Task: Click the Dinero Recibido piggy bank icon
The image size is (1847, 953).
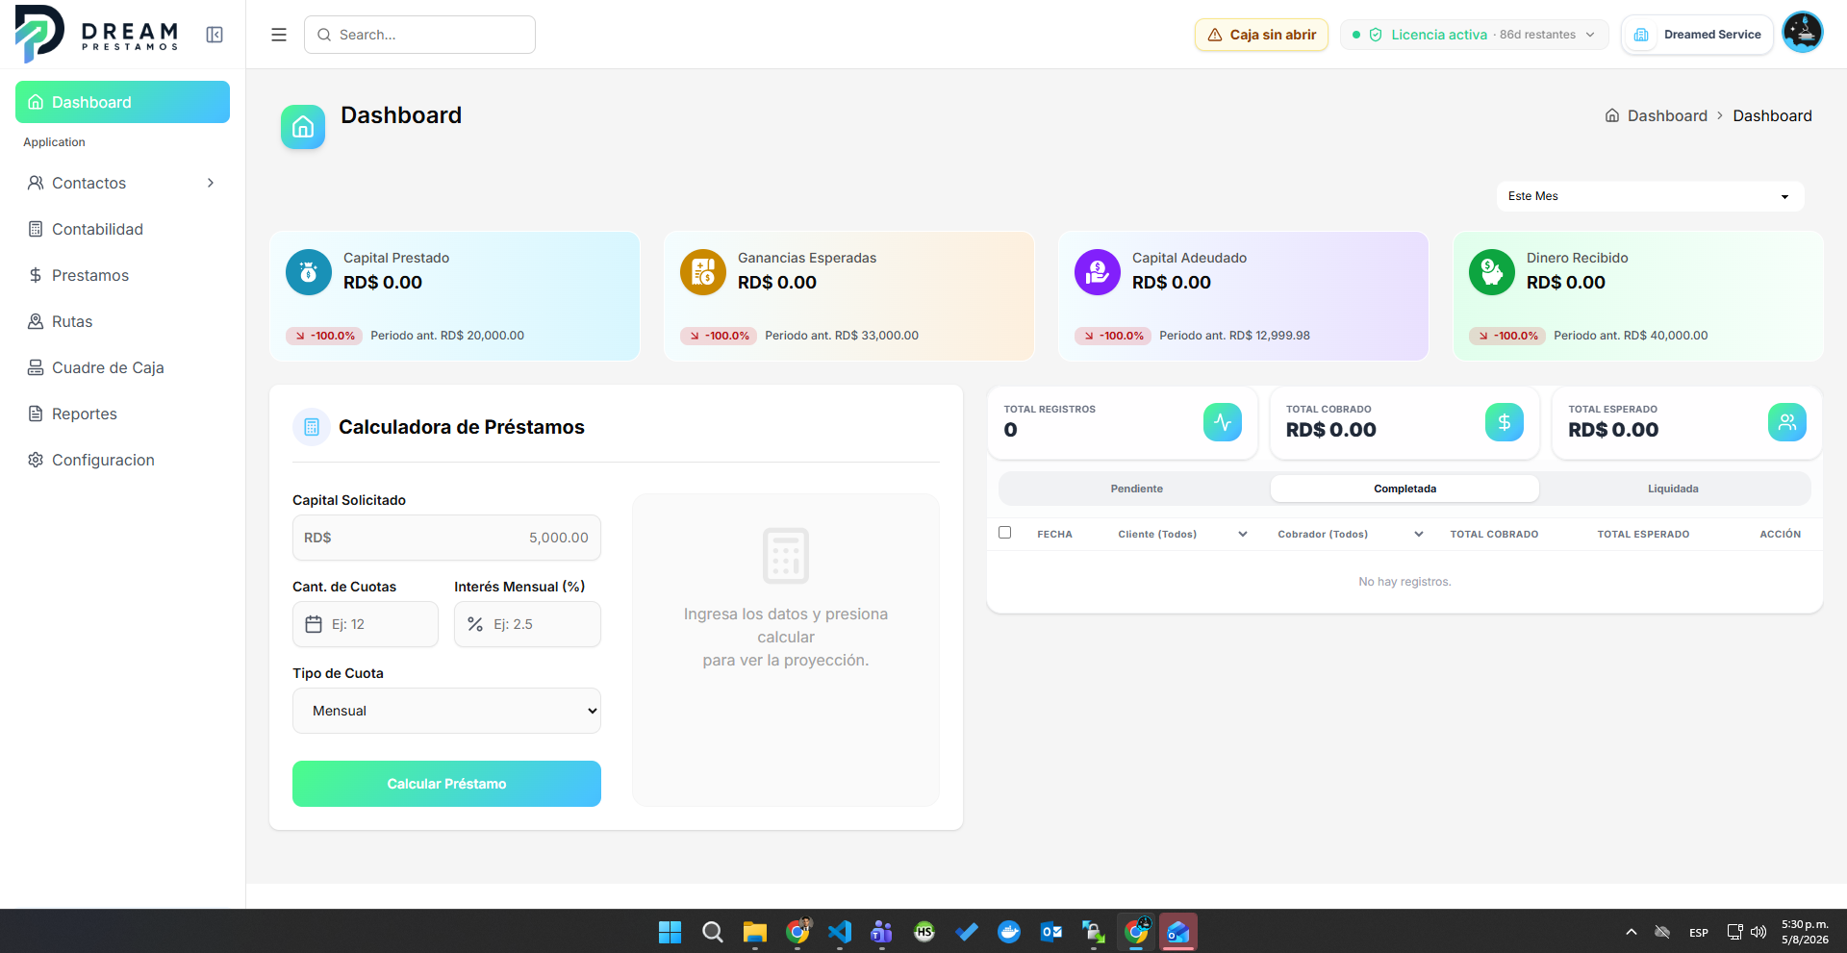Action: click(1492, 272)
